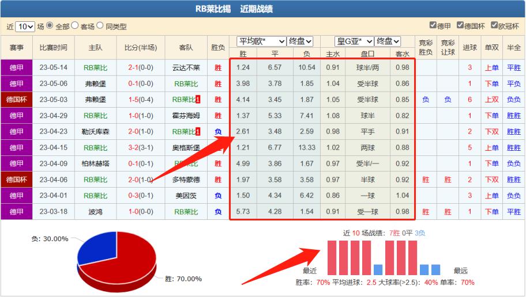This screenshot has height=297, width=526.
Task: Click red card badge in 23-04-23 row
Action: [x=198, y=132]
